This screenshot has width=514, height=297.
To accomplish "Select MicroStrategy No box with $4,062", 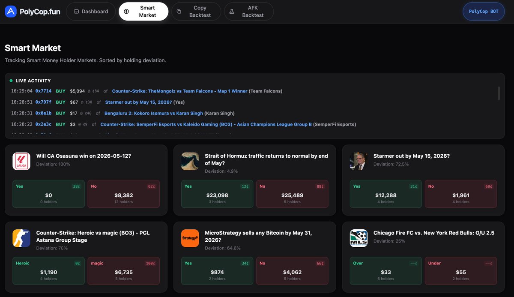I will click(x=293, y=271).
